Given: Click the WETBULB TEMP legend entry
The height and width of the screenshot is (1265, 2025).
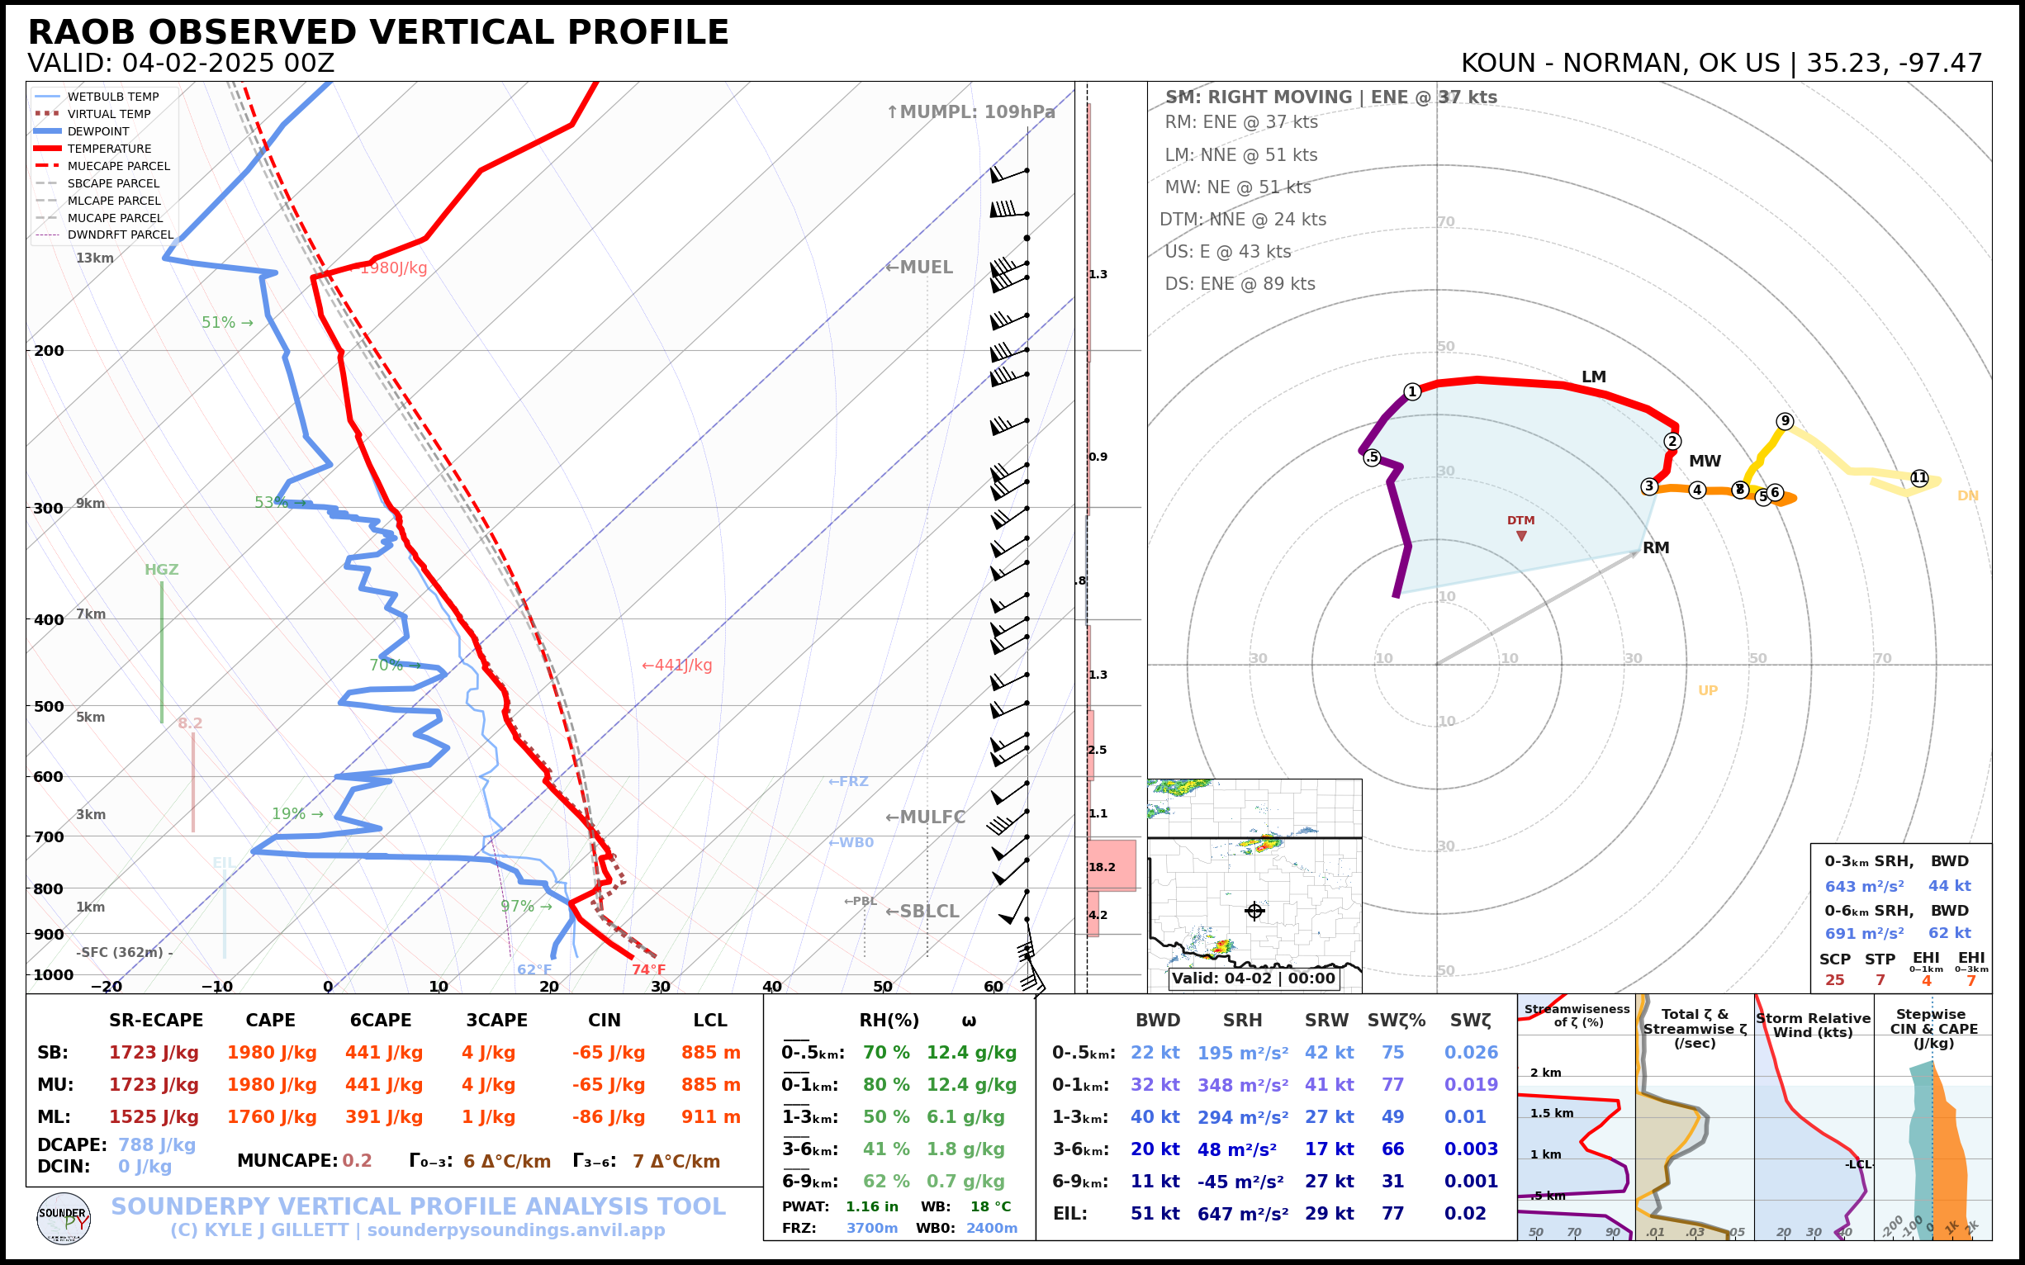Looking at the screenshot, I should (112, 97).
